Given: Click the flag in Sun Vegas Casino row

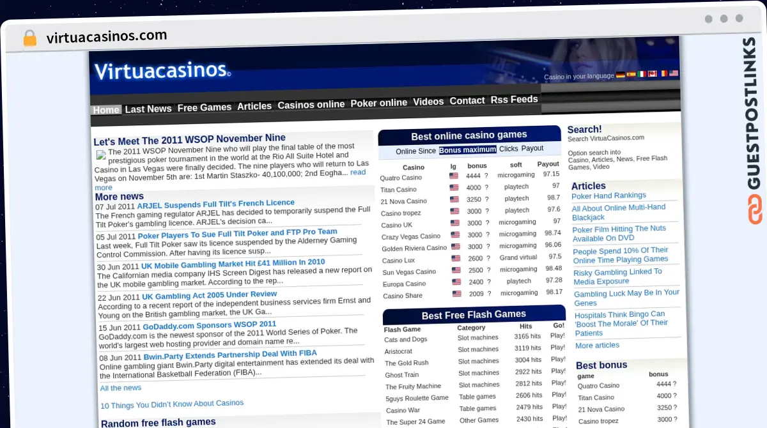Looking at the screenshot, I should 456,270.
